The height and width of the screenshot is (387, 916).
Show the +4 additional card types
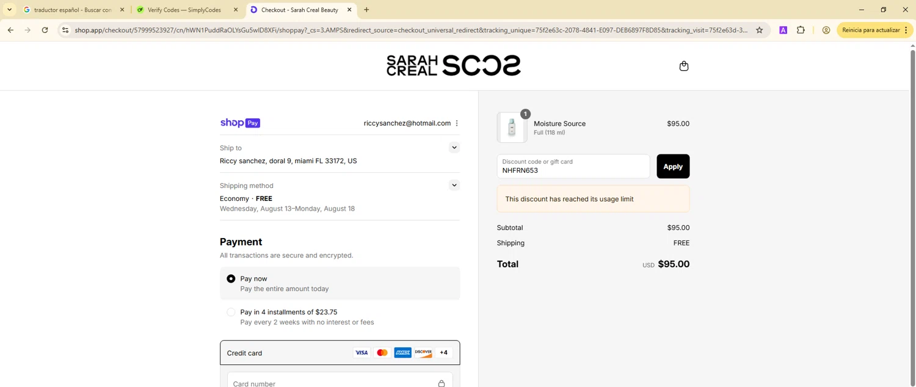pyautogui.click(x=444, y=353)
